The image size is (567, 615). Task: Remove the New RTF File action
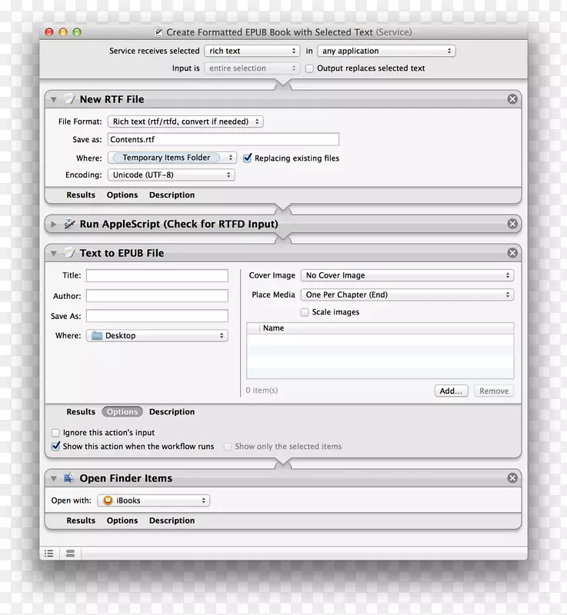pyautogui.click(x=512, y=99)
